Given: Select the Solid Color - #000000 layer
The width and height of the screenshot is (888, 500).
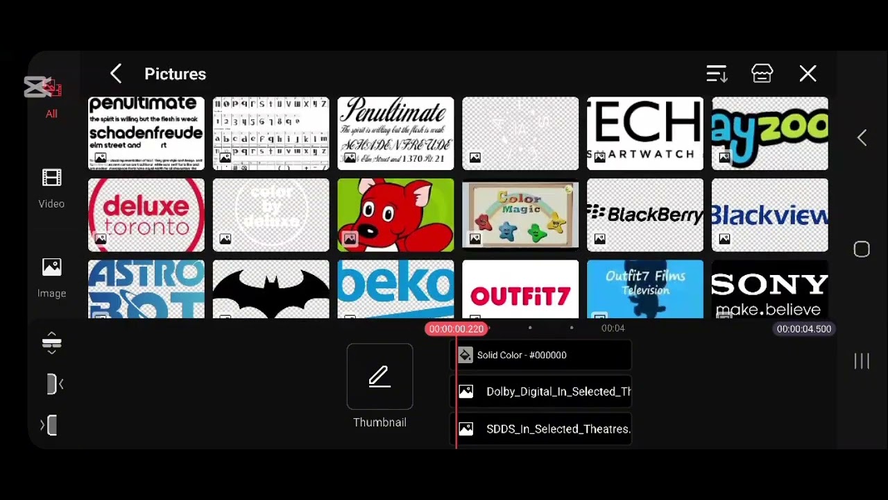Looking at the screenshot, I should [x=541, y=355].
